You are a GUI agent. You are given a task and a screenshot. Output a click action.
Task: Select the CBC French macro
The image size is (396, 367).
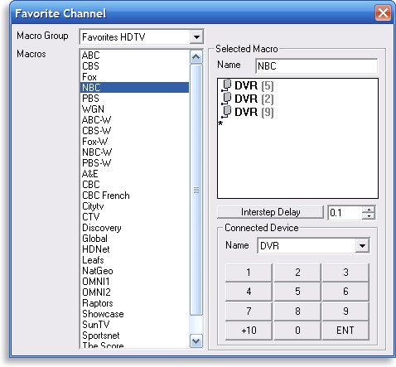pyautogui.click(x=134, y=196)
